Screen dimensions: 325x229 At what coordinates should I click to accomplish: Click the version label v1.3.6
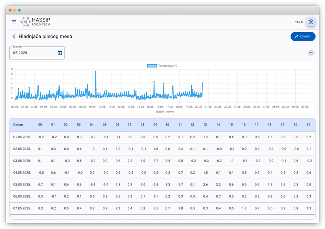[299, 22]
